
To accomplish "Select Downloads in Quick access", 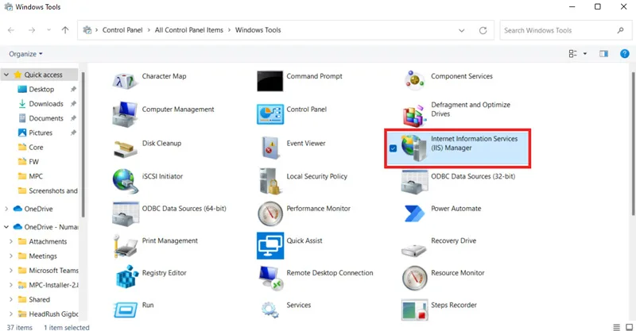I will 46,104.
